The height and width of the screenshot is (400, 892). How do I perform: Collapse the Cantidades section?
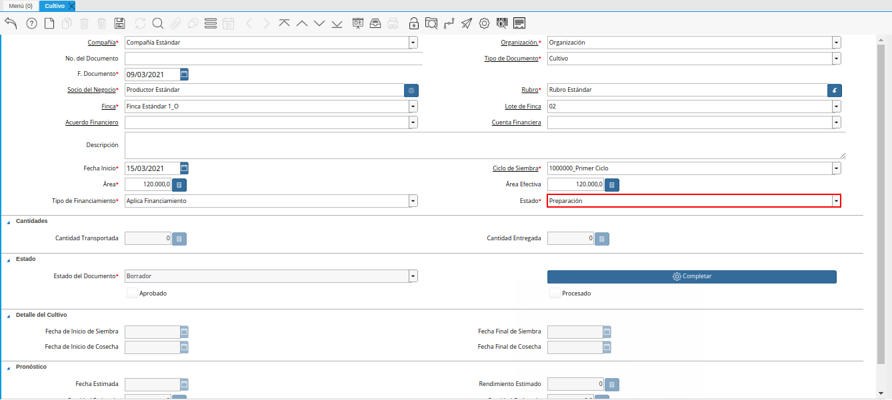point(9,222)
